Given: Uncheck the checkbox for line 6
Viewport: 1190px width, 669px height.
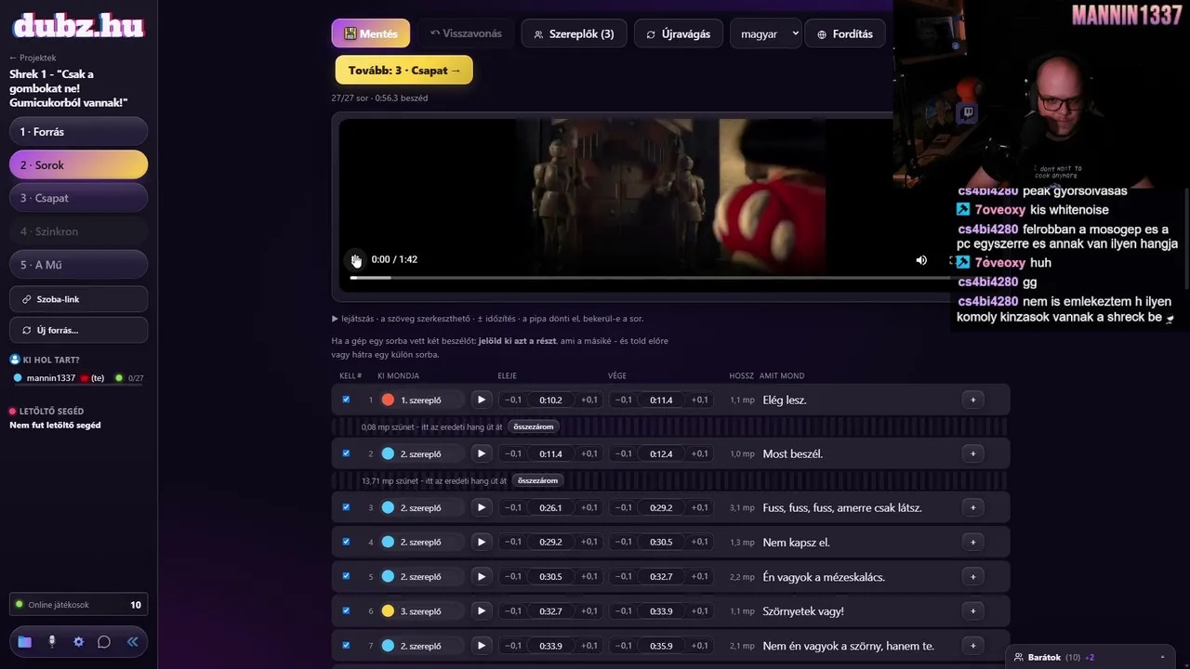Looking at the screenshot, I should tap(346, 610).
